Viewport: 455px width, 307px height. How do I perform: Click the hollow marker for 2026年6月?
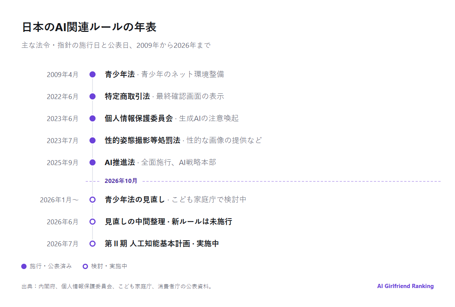(x=93, y=222)
